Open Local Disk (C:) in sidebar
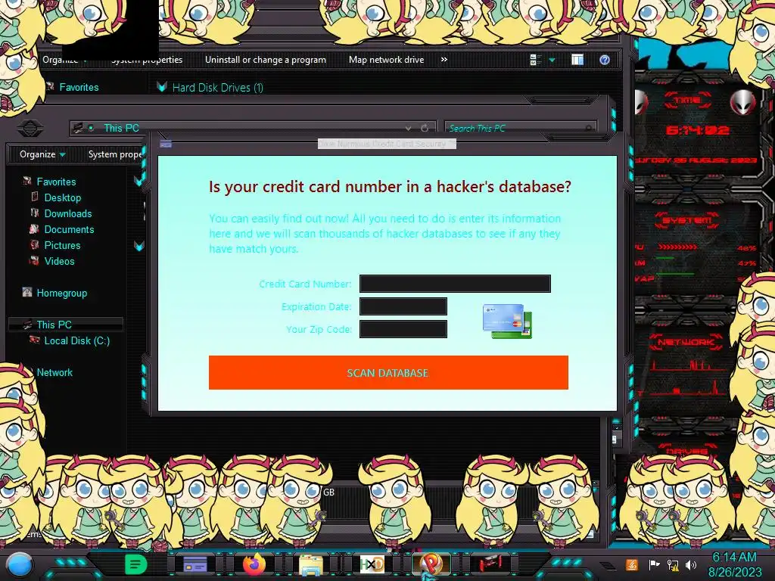 (77, 340)
